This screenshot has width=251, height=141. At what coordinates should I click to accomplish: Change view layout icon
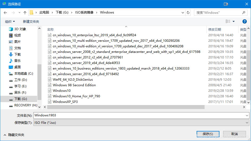click(x=228, y=21)
